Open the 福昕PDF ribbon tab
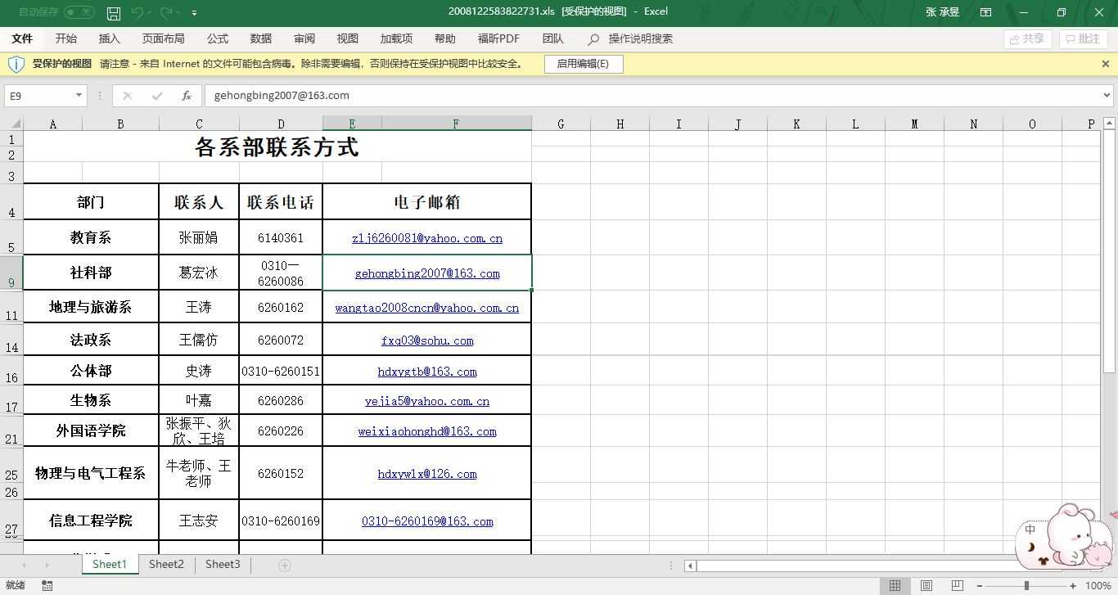Viewport: 1118px width, 595px height. 499,38
